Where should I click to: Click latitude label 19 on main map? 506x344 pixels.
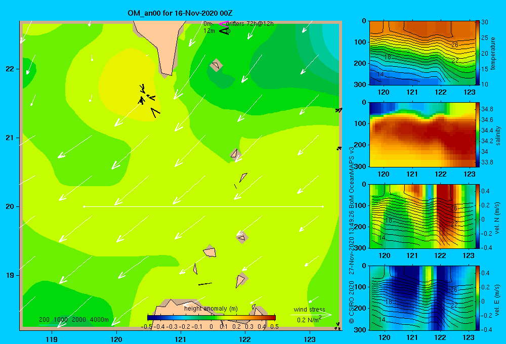(10, 275)
